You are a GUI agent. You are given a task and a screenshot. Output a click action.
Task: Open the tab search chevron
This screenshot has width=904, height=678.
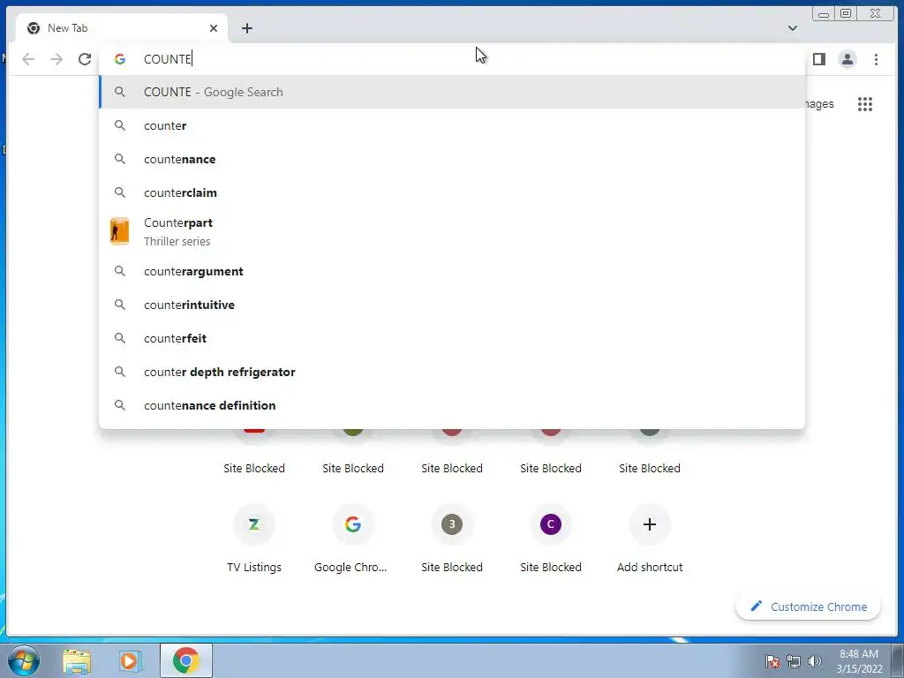point(793,27)
